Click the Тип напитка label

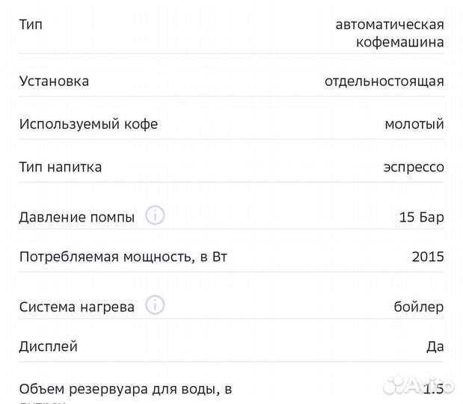point(61,167)
